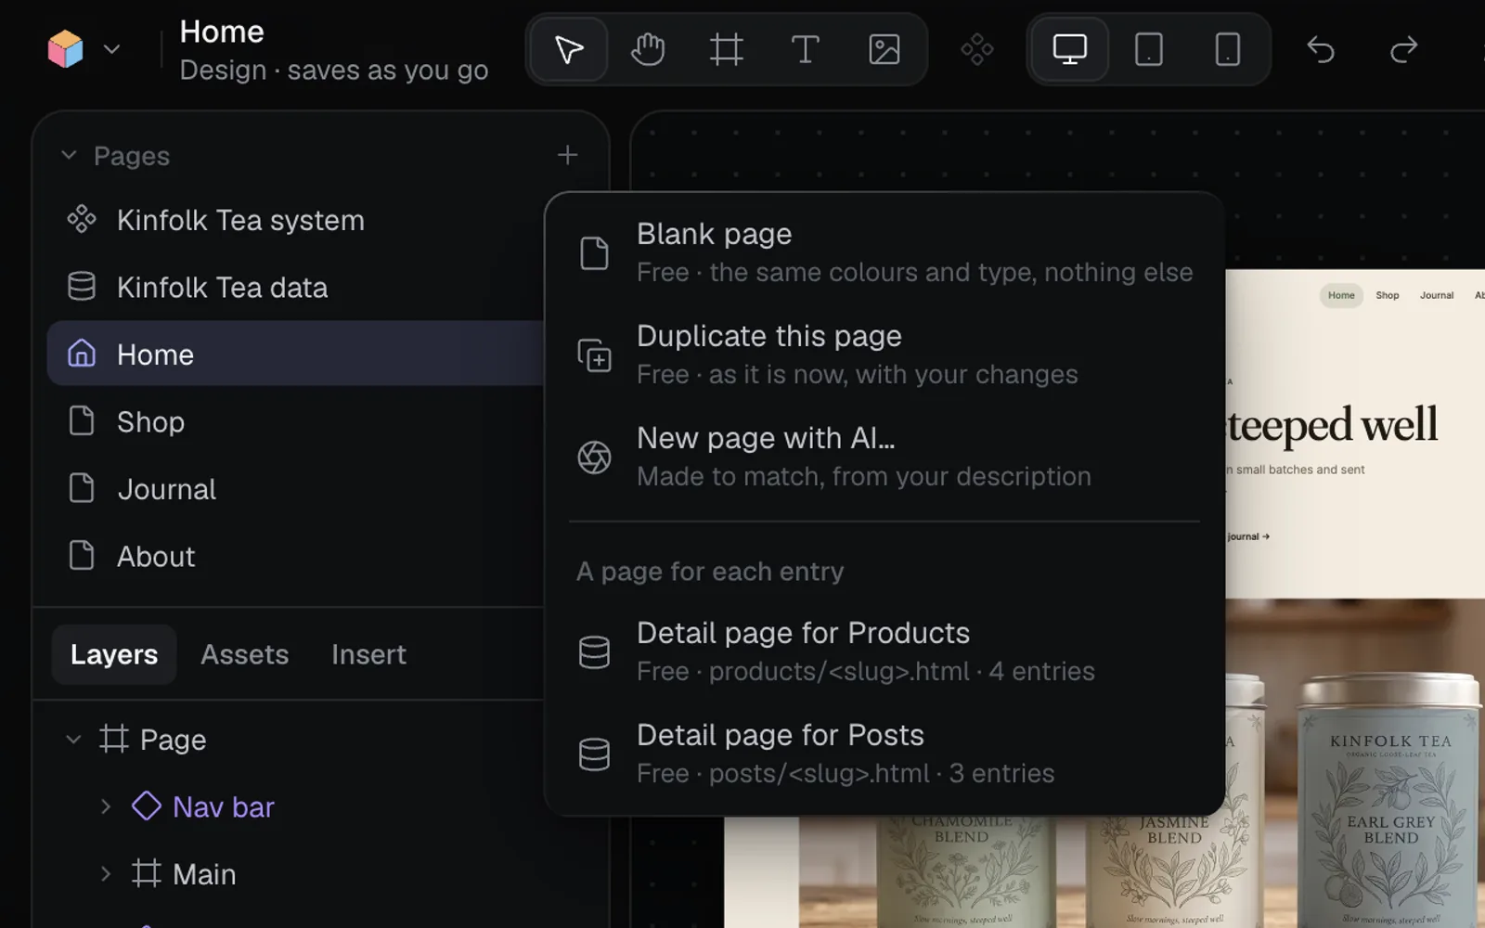The height and width of the screenshot is (928, 1485).
Task: Switch to the Assets tab
Action: (x=245, y=654)
